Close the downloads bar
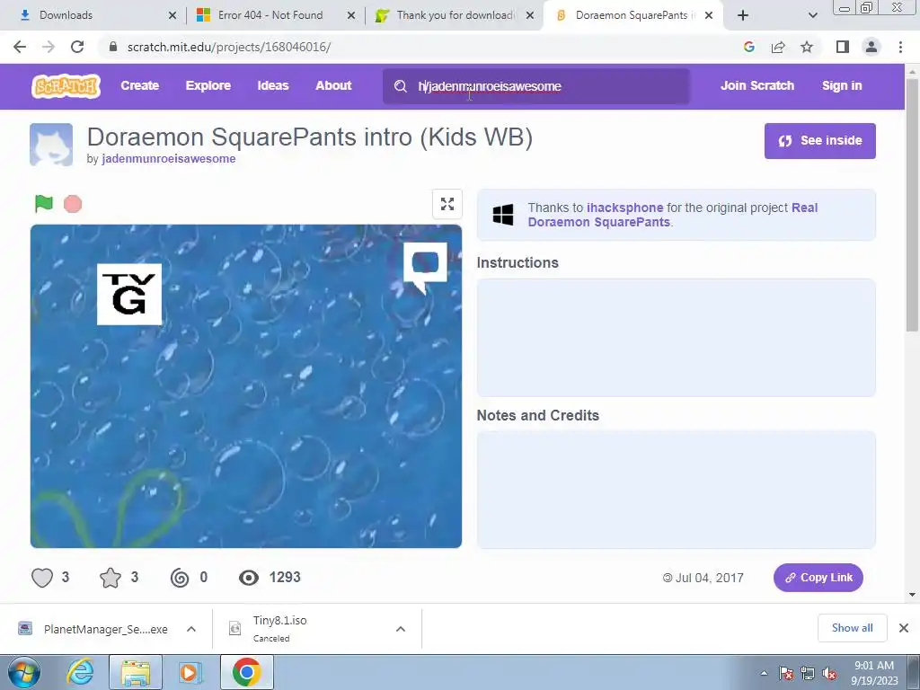The image size is (920, 690). tap(904, 628)
